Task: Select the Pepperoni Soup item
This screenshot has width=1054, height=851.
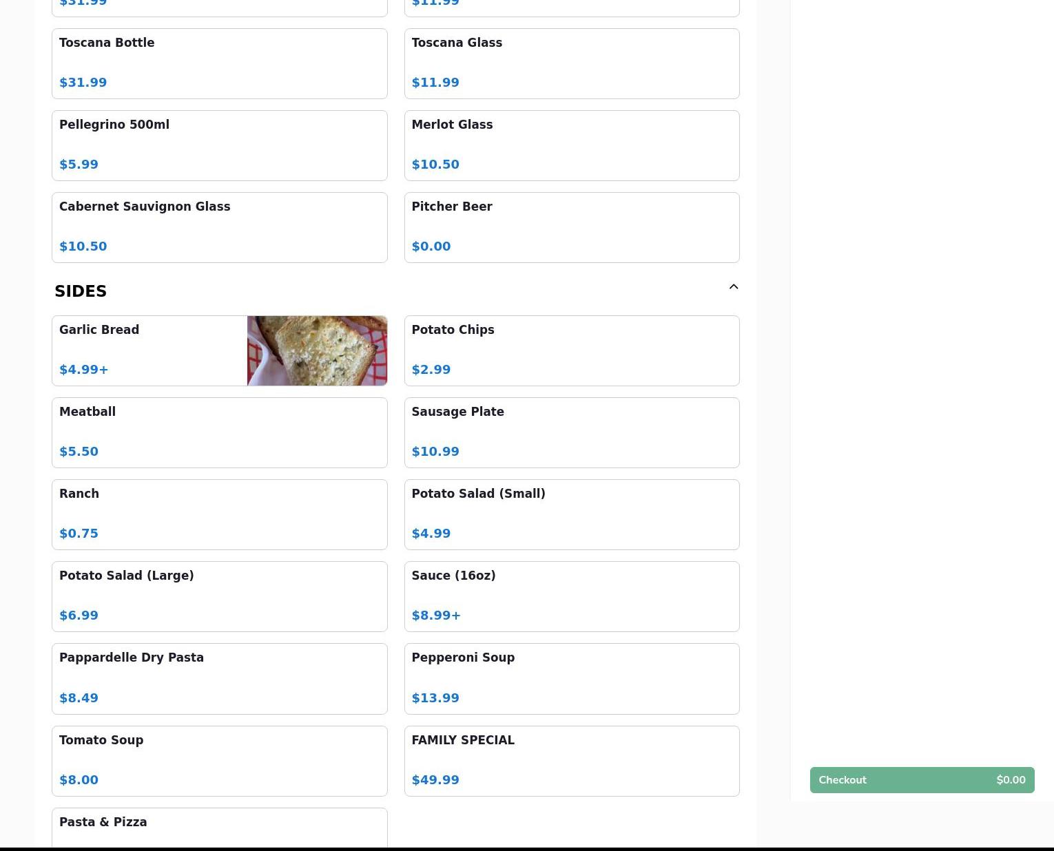Action: click(x=571, y=678)
